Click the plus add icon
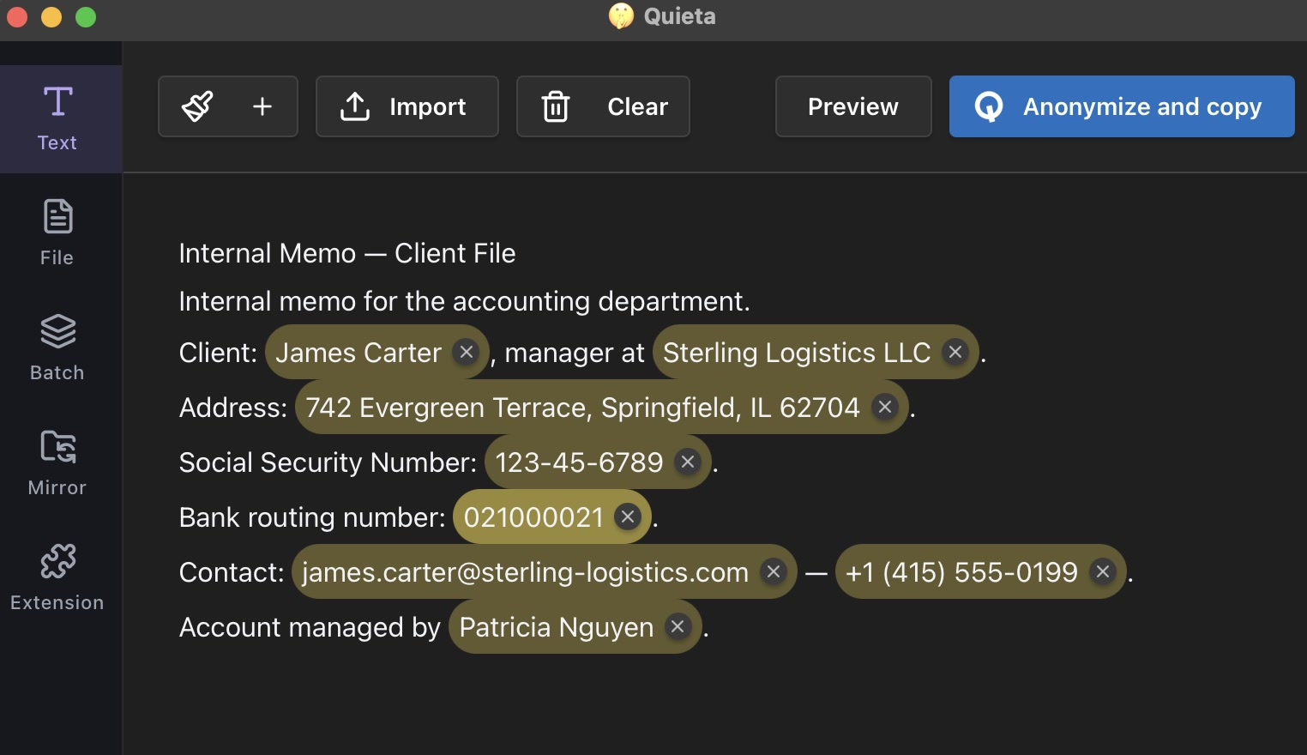 [262, 106]
